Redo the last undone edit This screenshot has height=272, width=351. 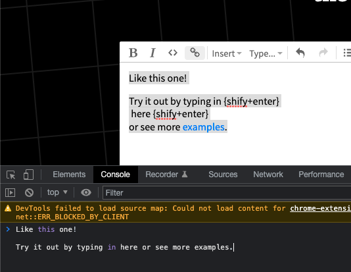[x=323, y=53]
